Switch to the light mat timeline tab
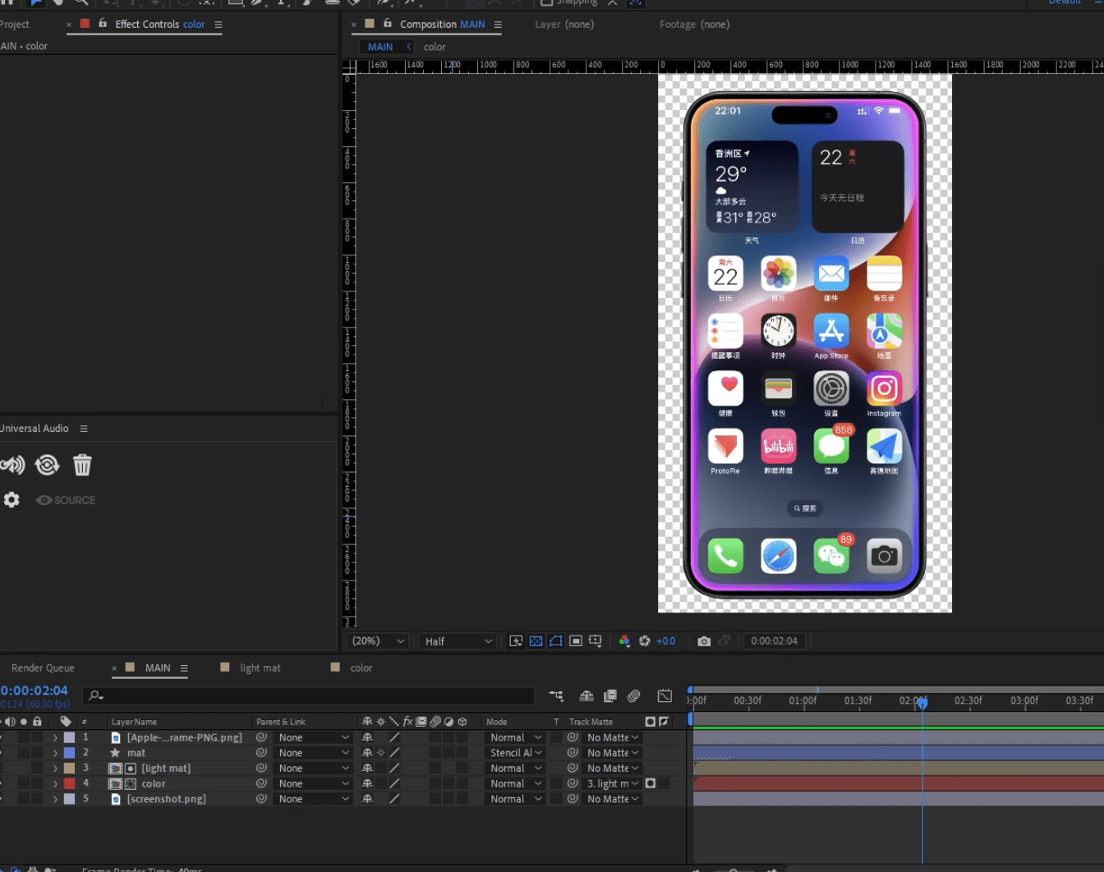The width and height of the screenshot is (1104, 872). 260,668
